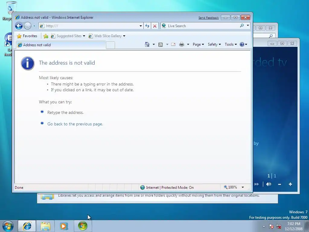
Task: Open the Help question mark menu
Action: point(244,44)
